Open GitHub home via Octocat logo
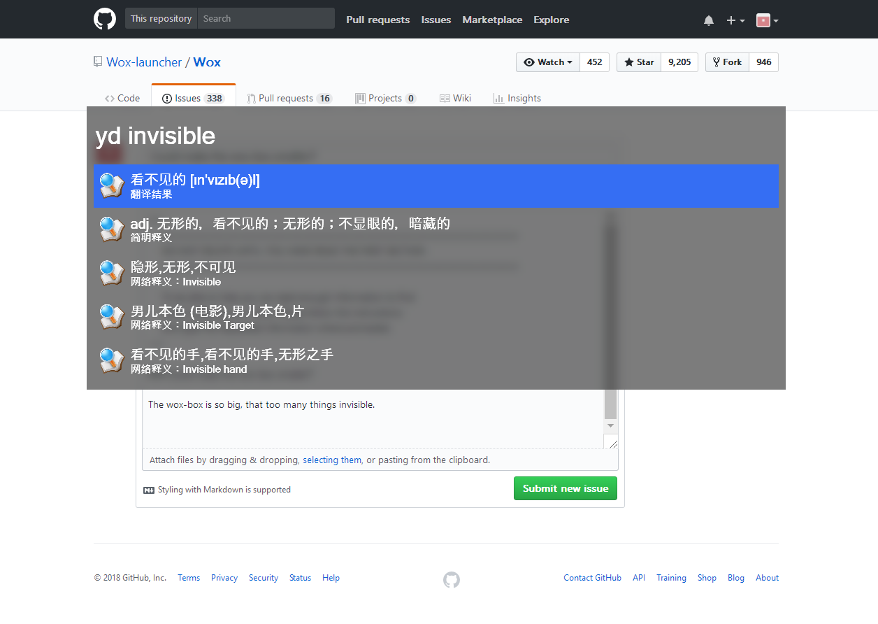Image resolution: width=878 pixels, height=624 pixels. [105, 19]
